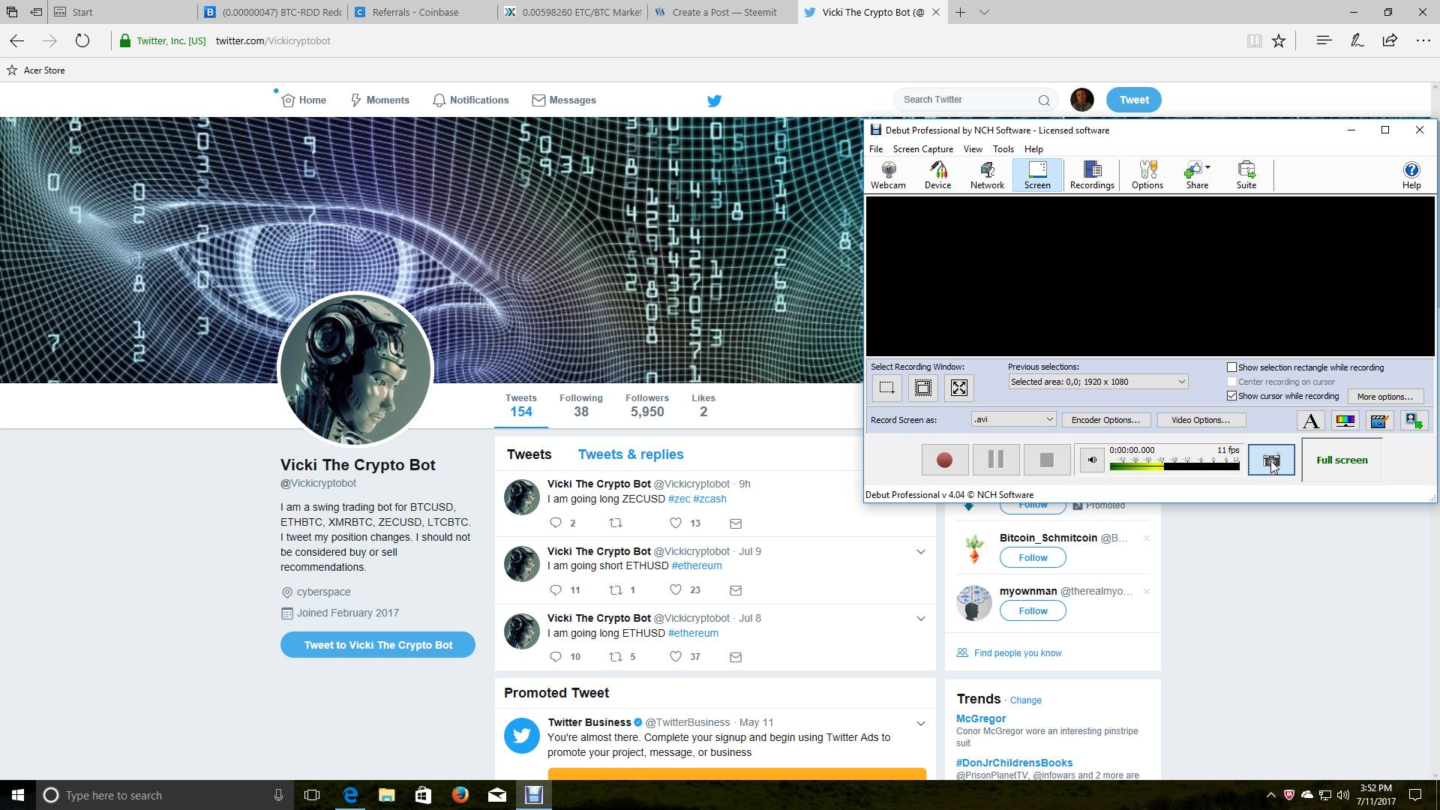Viewport: 1440px width, 810px height.
Task: Open Twitter Messages envelope
Action: tap(564, 100)
